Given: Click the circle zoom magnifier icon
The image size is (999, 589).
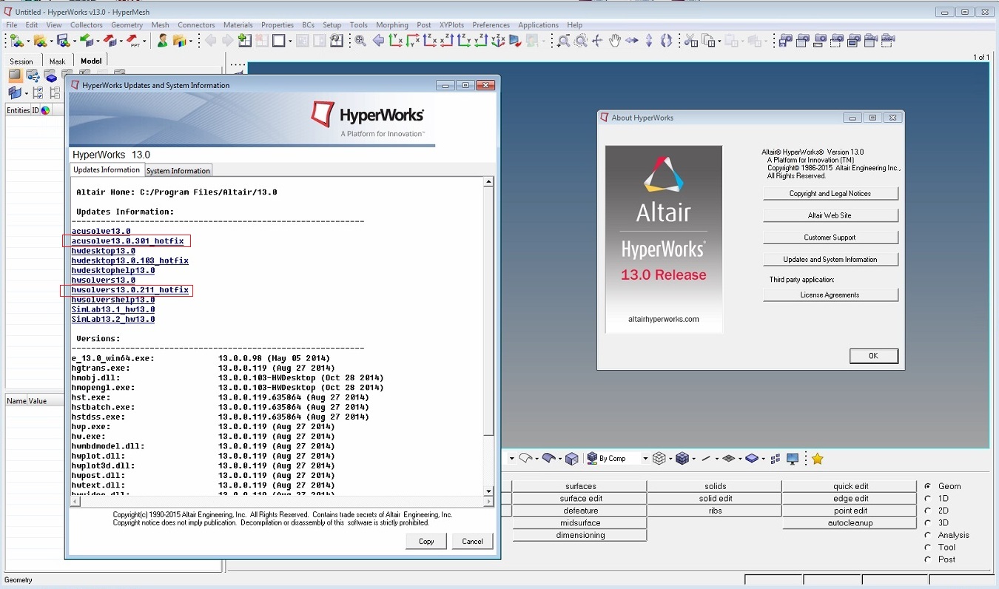Looking at the screenshot, I should pyautogui.click(x=581, y=41).
